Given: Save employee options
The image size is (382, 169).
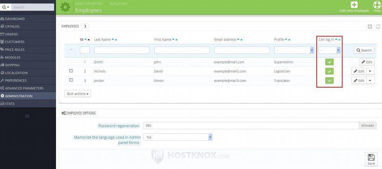Looking at the screenshot, I should tap(371, 159).
